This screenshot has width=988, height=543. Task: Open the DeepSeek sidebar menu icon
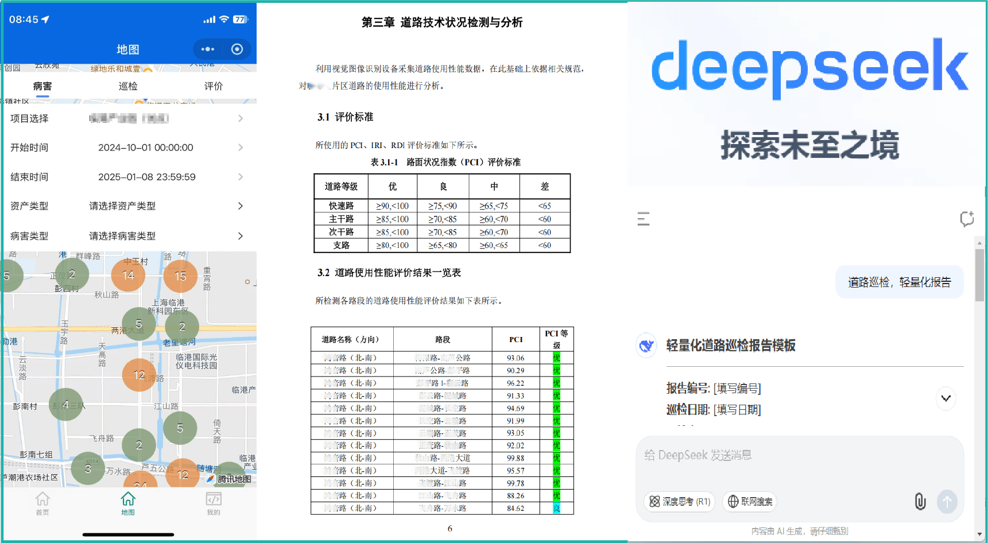coord(644,219)
